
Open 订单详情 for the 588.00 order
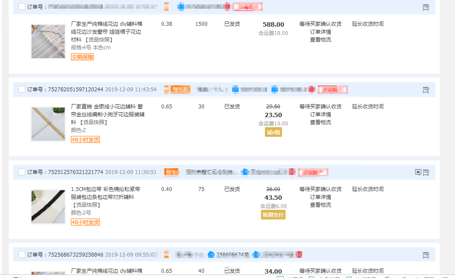(321, 32)
